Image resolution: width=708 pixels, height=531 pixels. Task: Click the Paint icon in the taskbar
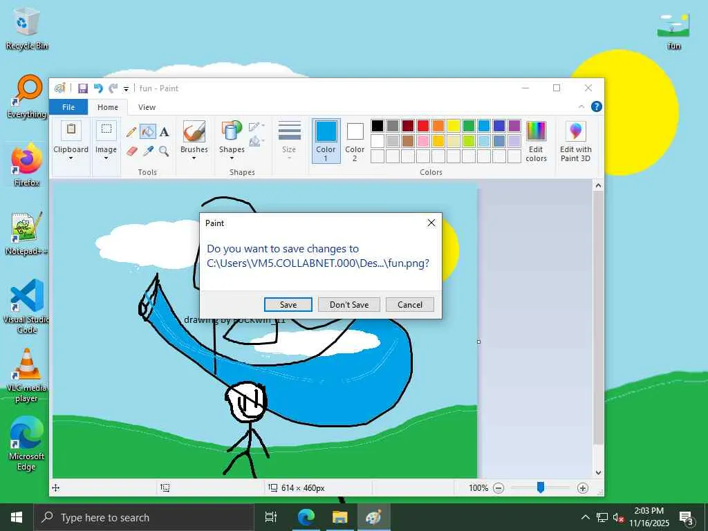373,517
